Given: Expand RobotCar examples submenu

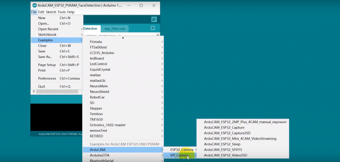Looking at the screenshot, I should tap(123, 97).
